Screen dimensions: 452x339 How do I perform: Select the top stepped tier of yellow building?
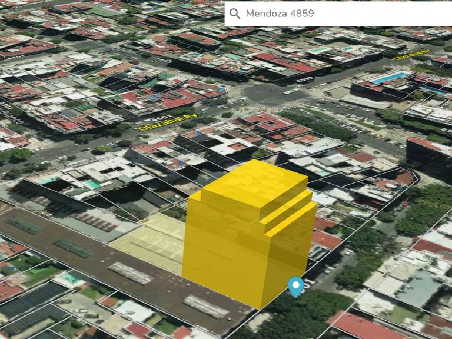[x=253, y=177]
